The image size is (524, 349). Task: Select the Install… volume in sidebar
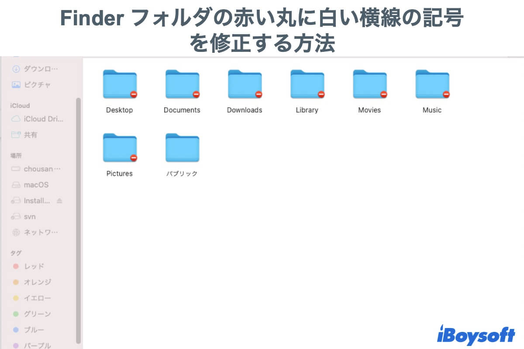(x=31, y=201)
